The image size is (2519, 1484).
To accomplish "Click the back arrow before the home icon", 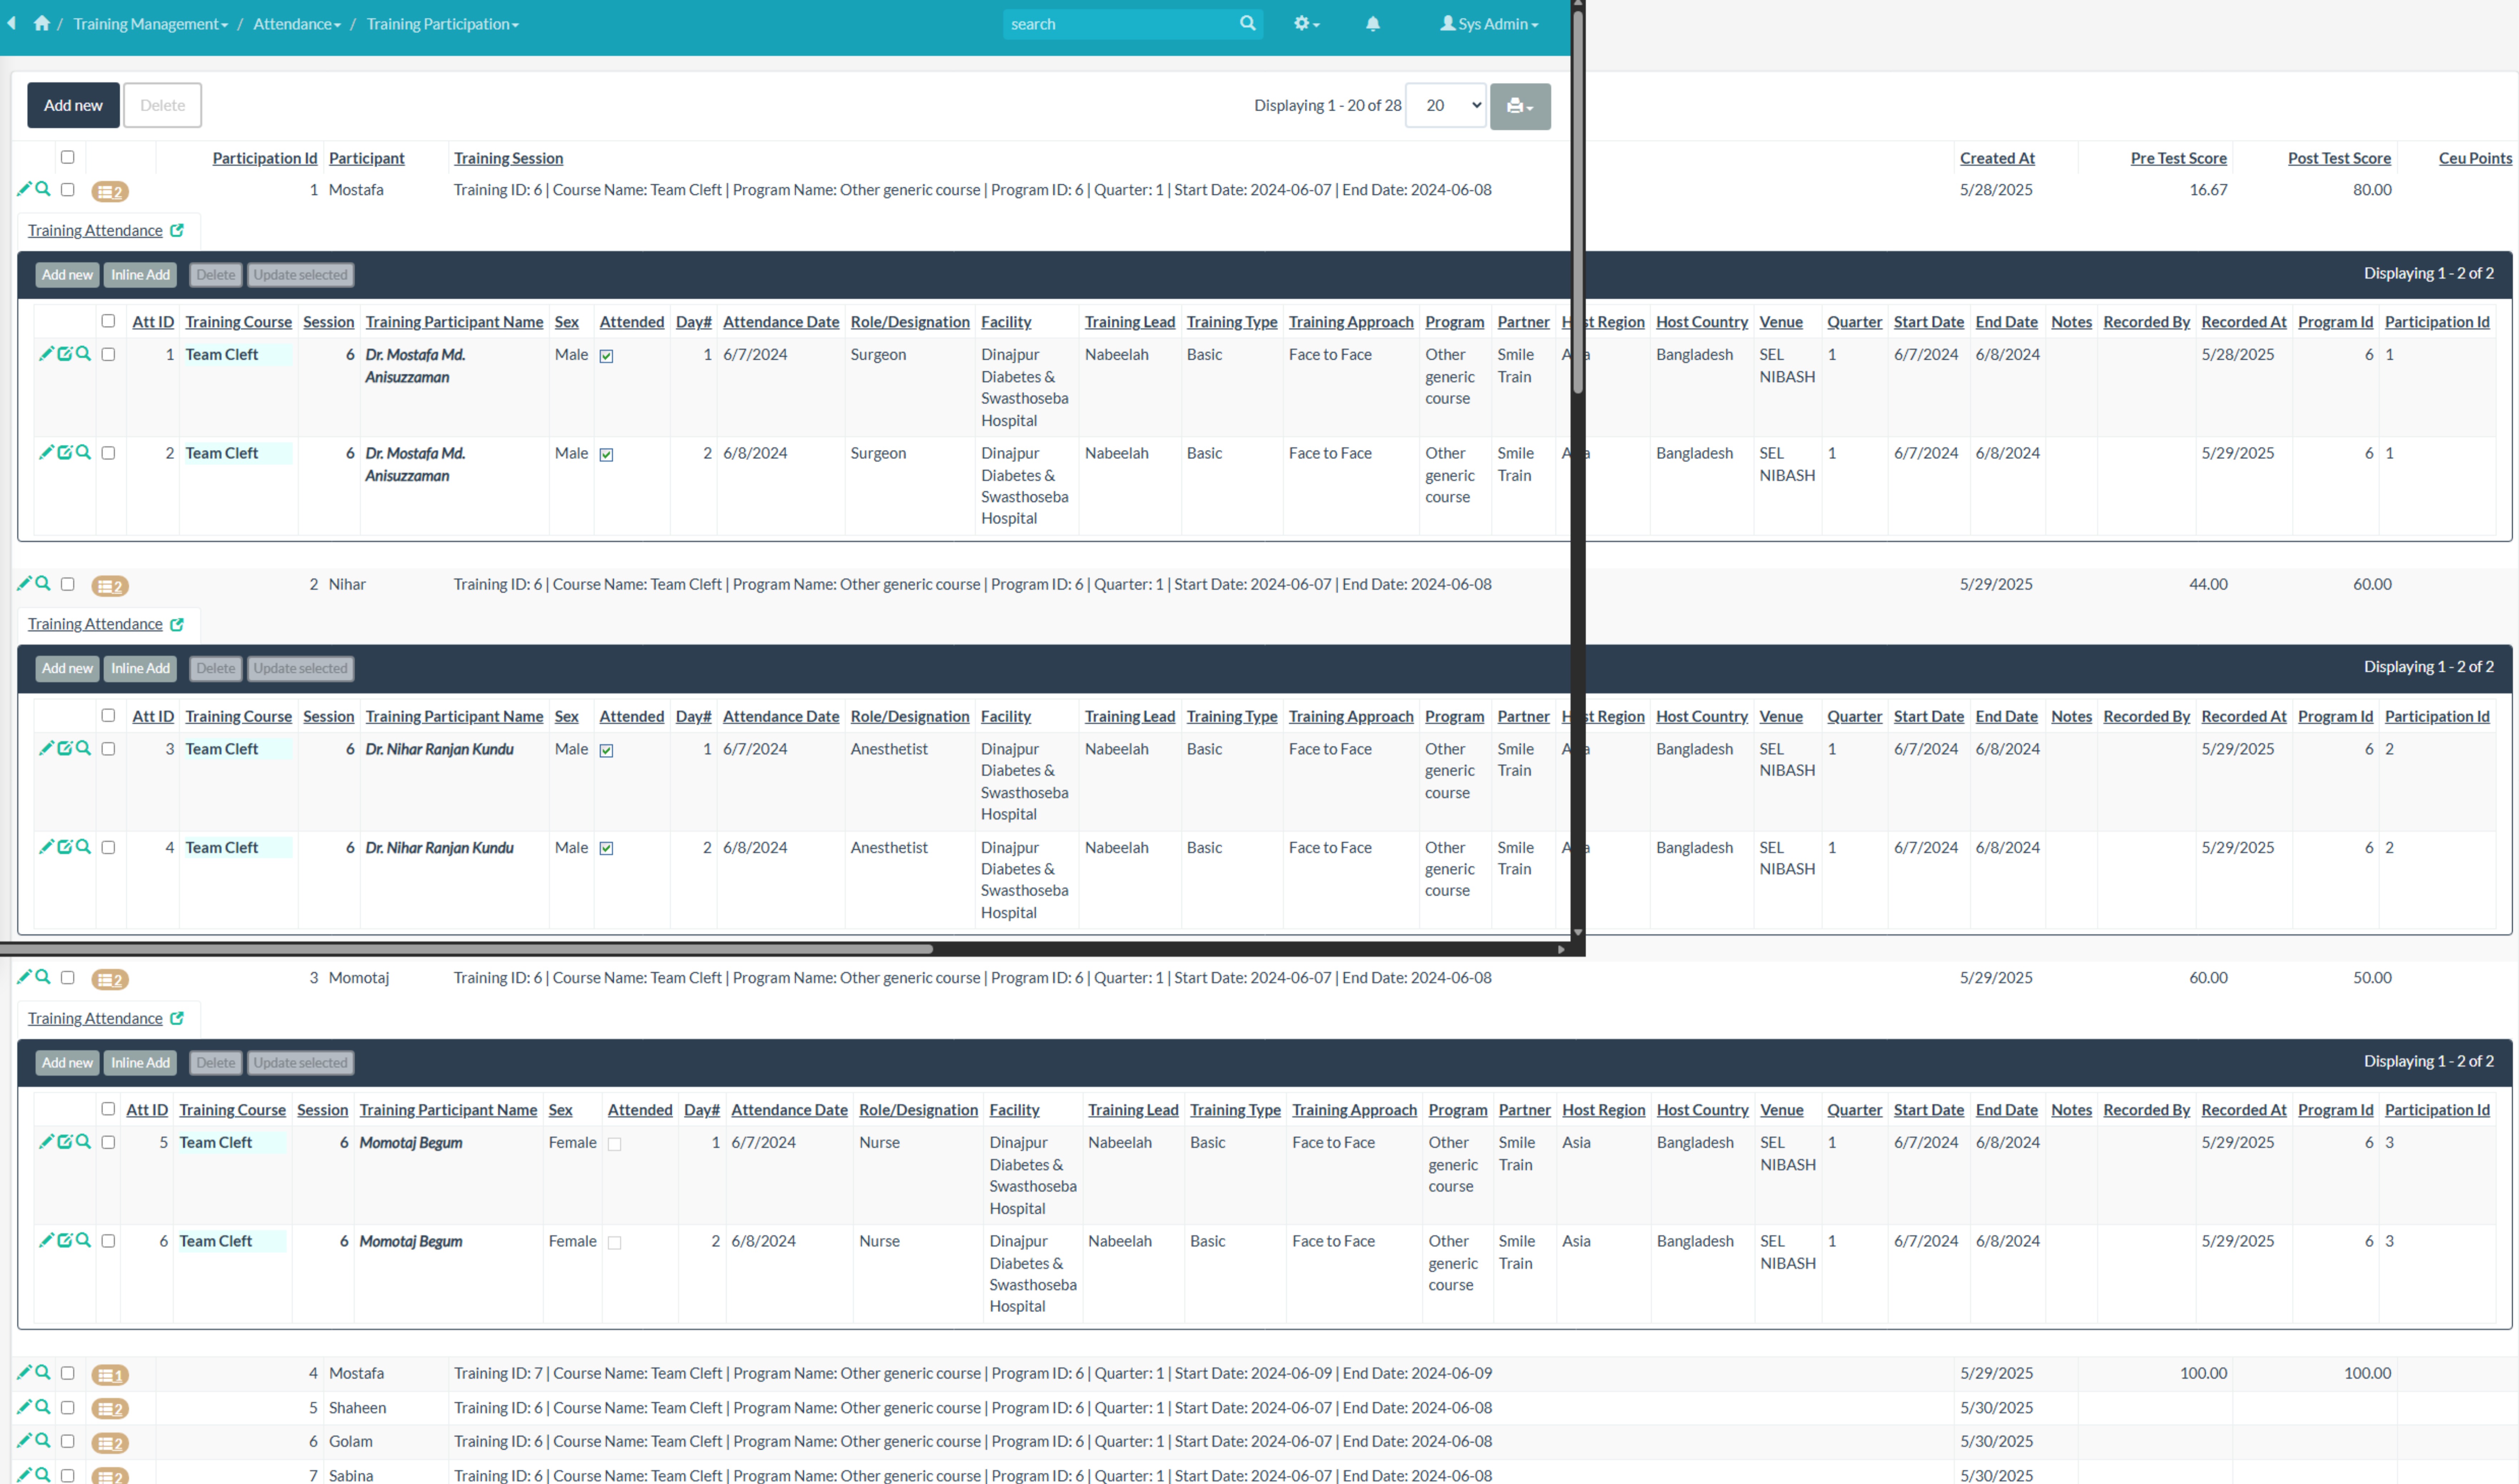I will (x=11, y=22).
